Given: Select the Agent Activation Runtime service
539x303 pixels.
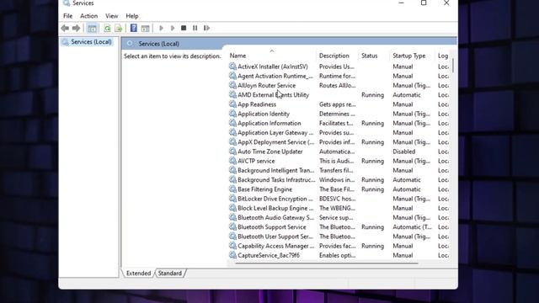Looking at the screenshot, I should coord(275,76).
